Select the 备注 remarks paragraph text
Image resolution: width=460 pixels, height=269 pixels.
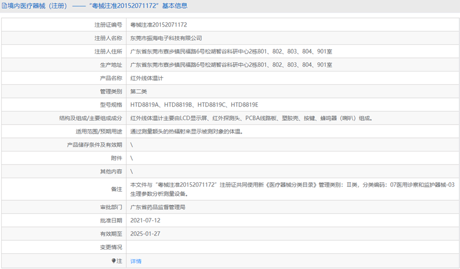292,189
